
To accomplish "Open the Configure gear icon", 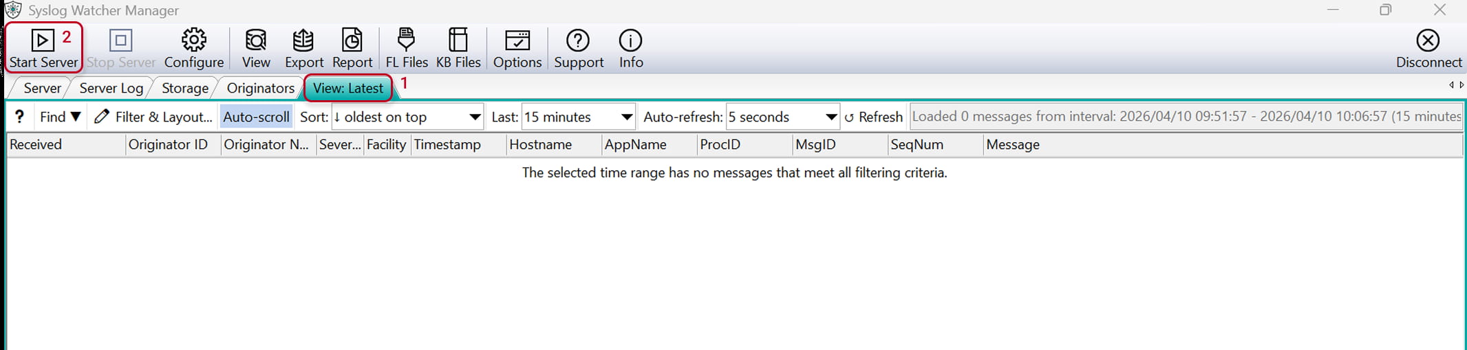I will pos(194,40).
